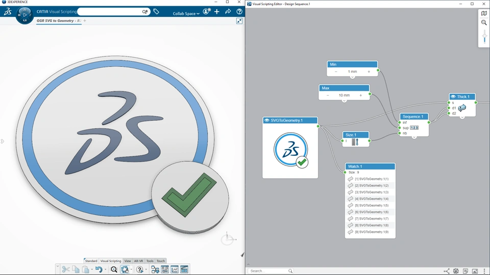Open the help question mark icon
490x275 pixels.
[x=239, y=12]
